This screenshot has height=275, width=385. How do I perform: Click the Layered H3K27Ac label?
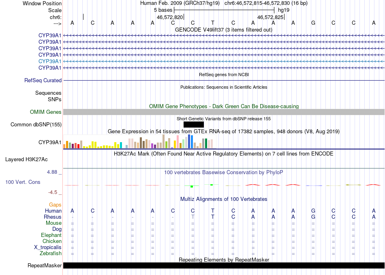[26, 160]
